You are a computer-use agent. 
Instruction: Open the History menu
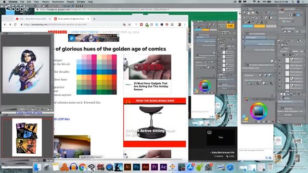45,1
